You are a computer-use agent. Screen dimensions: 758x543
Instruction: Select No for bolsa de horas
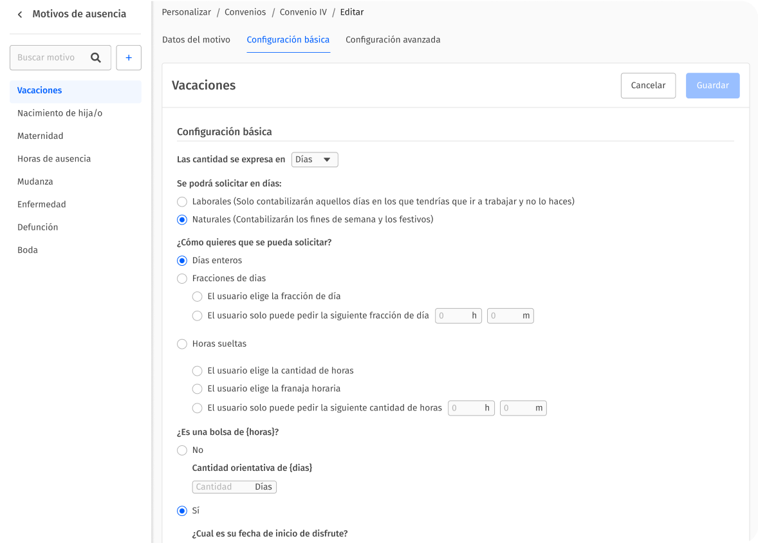click(x=182, y=450)
